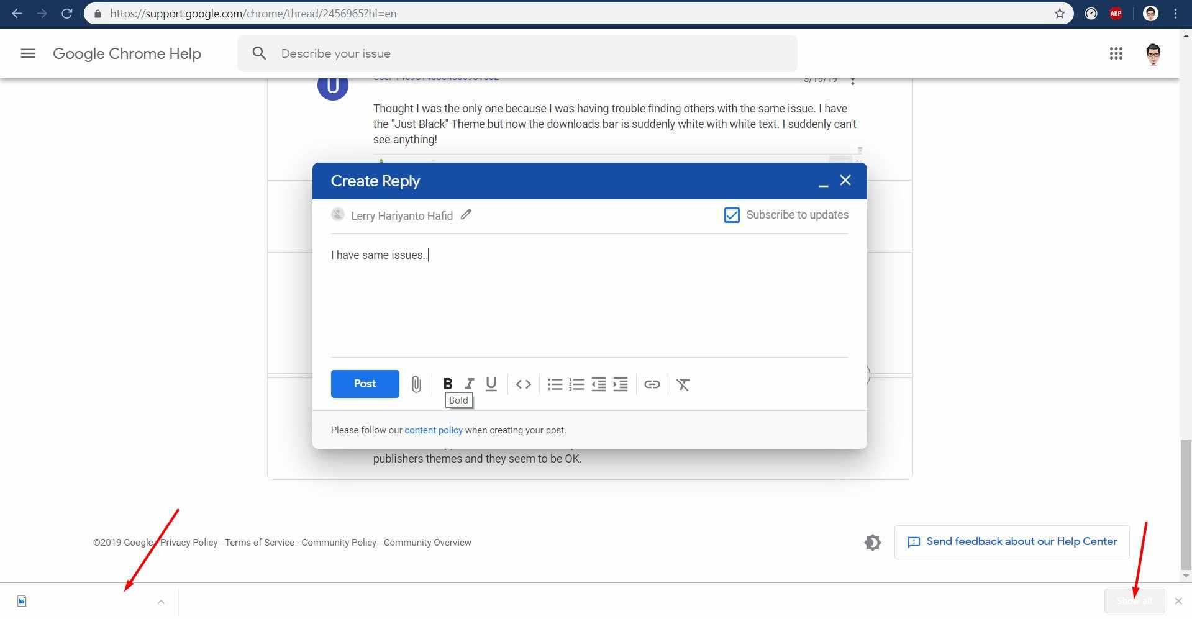The width and height of the screenshot is (1192, 619).
Task: Toggle italic text formatting
Action: [469, 384]
